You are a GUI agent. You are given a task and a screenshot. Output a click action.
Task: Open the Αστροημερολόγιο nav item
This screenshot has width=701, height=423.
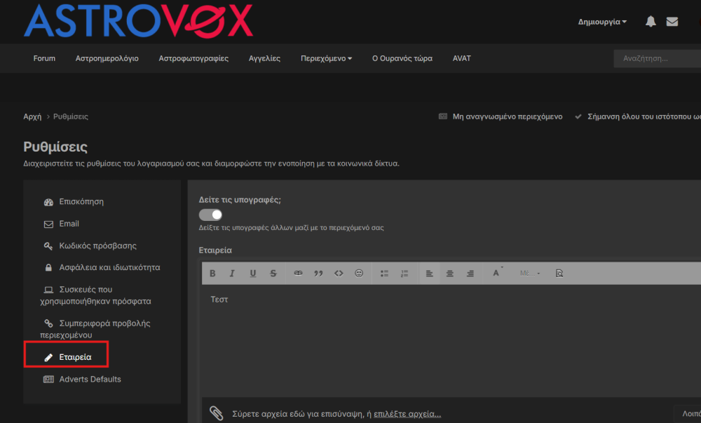107,58
